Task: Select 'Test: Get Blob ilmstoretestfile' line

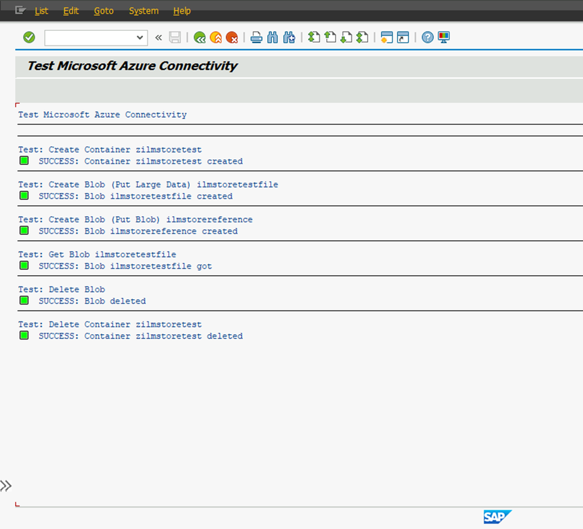Action: [97, 254]
